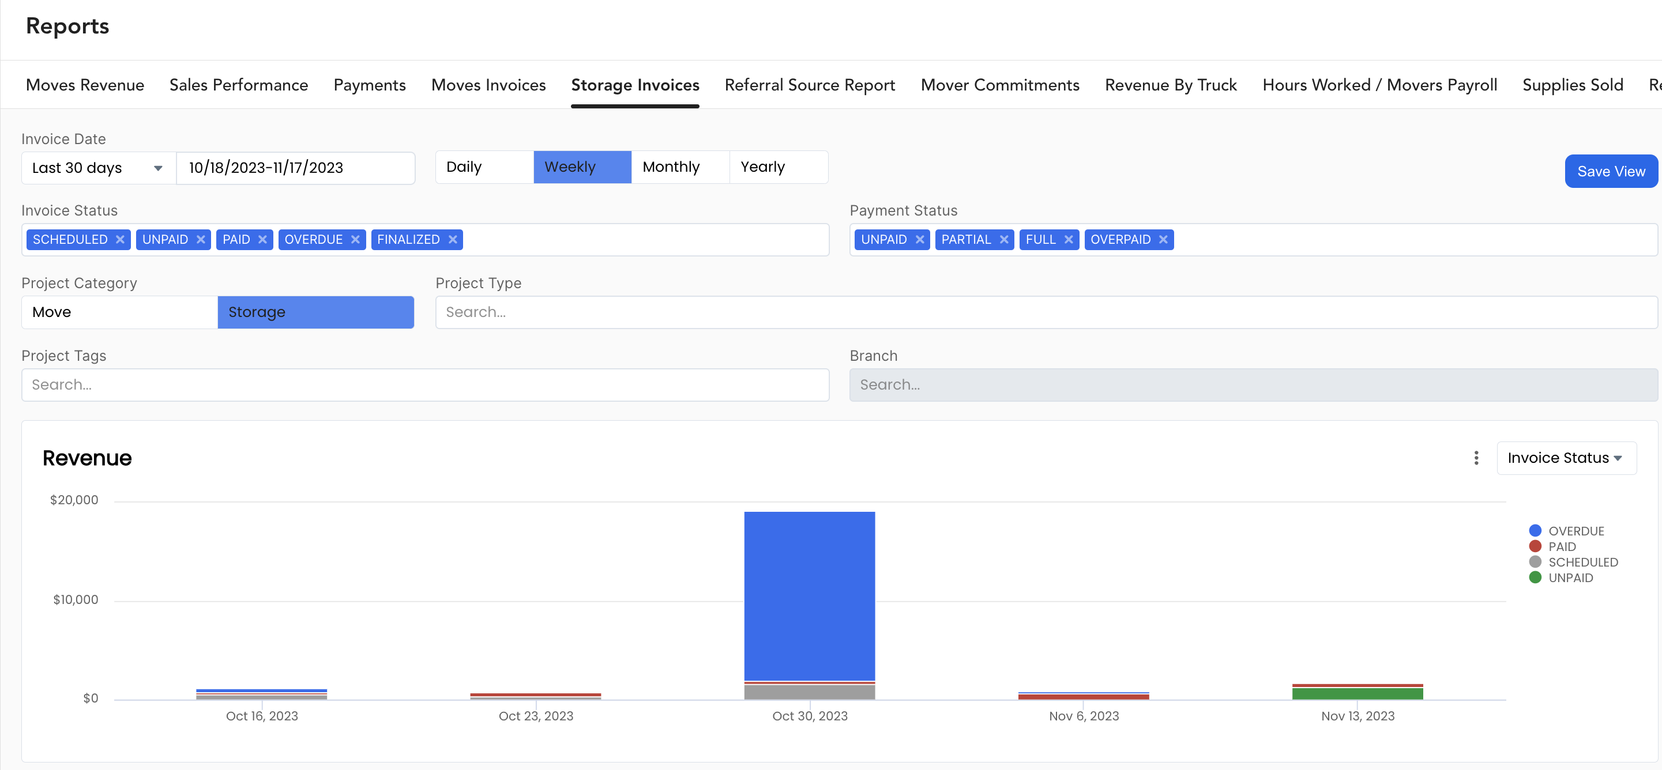Click the $20,000 y-axis label

(x=74, y=500)
